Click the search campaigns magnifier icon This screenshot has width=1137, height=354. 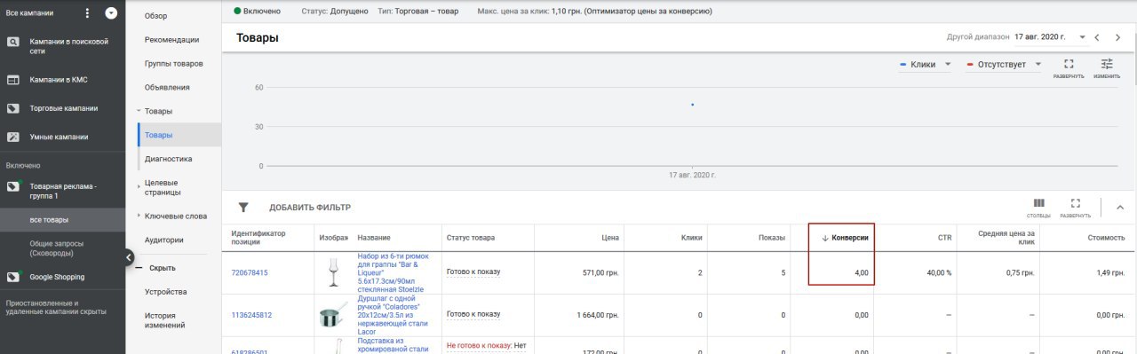[13, 42]
